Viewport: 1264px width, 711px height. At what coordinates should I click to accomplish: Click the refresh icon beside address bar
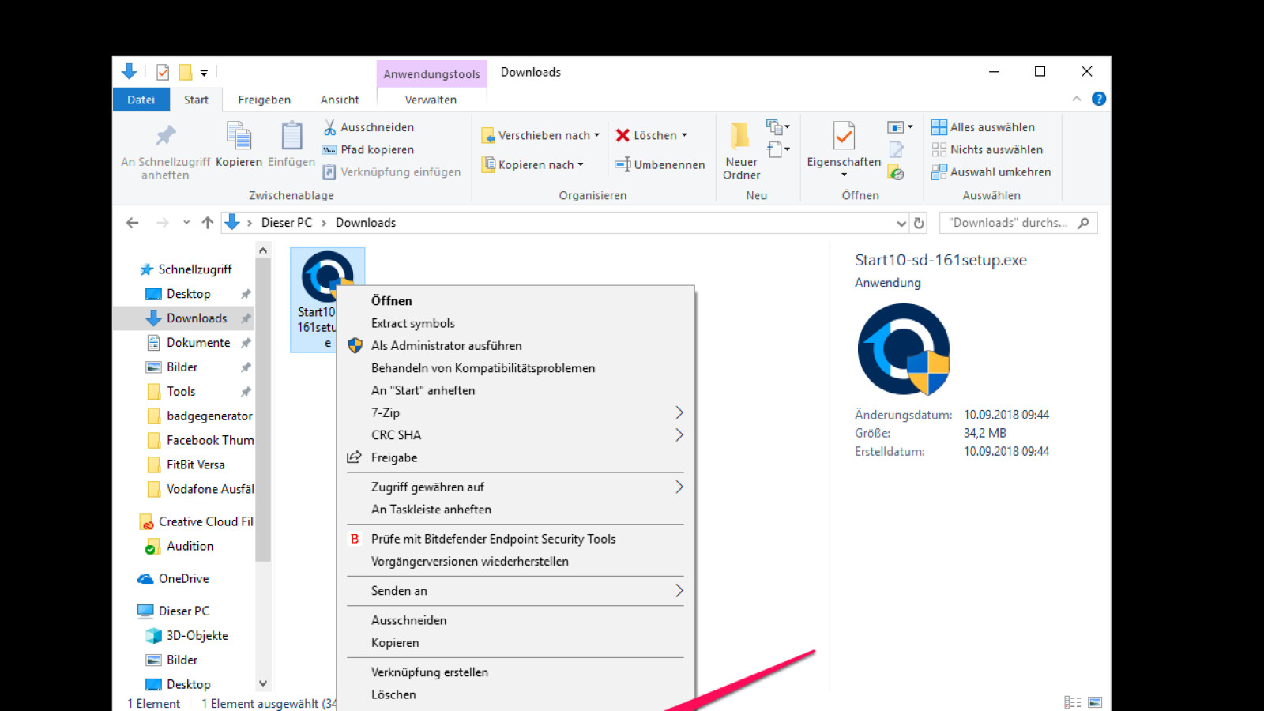click(919, 223)
